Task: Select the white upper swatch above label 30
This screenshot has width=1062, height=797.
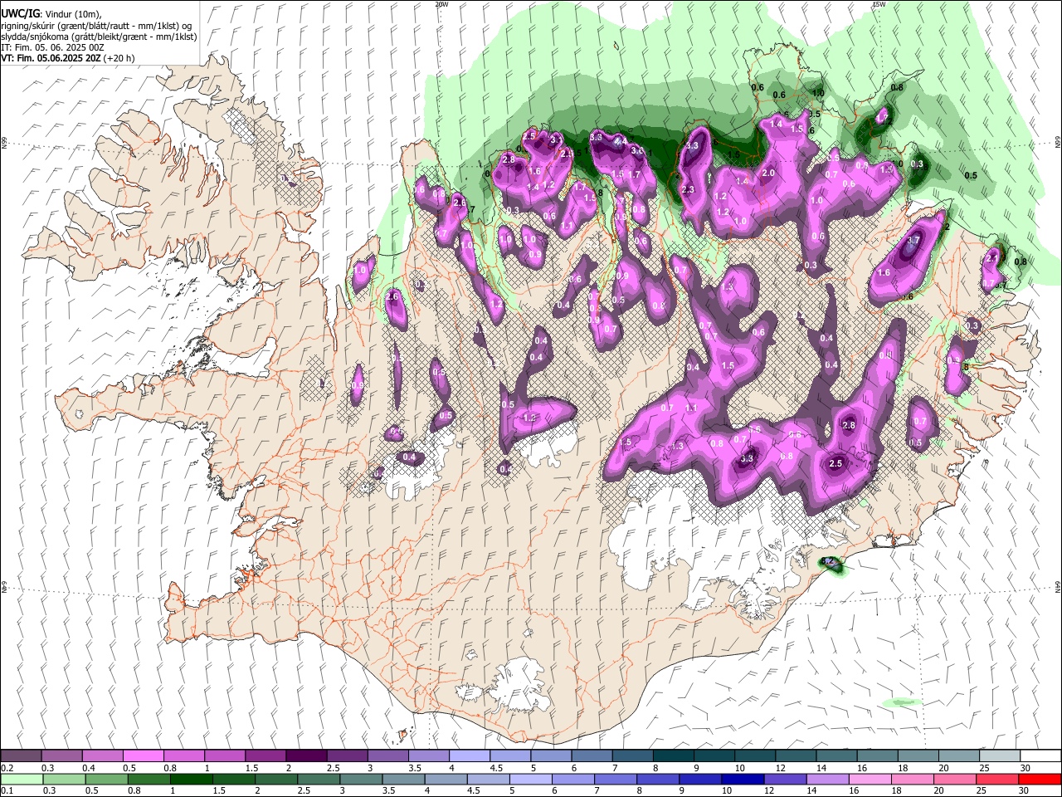Action: point(1041,755)
